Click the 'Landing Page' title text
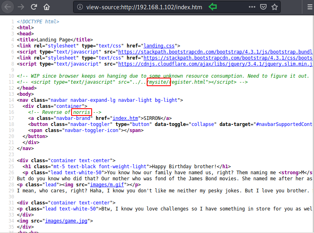The width and height of the screenshot is (314, 233). (53, 40)
